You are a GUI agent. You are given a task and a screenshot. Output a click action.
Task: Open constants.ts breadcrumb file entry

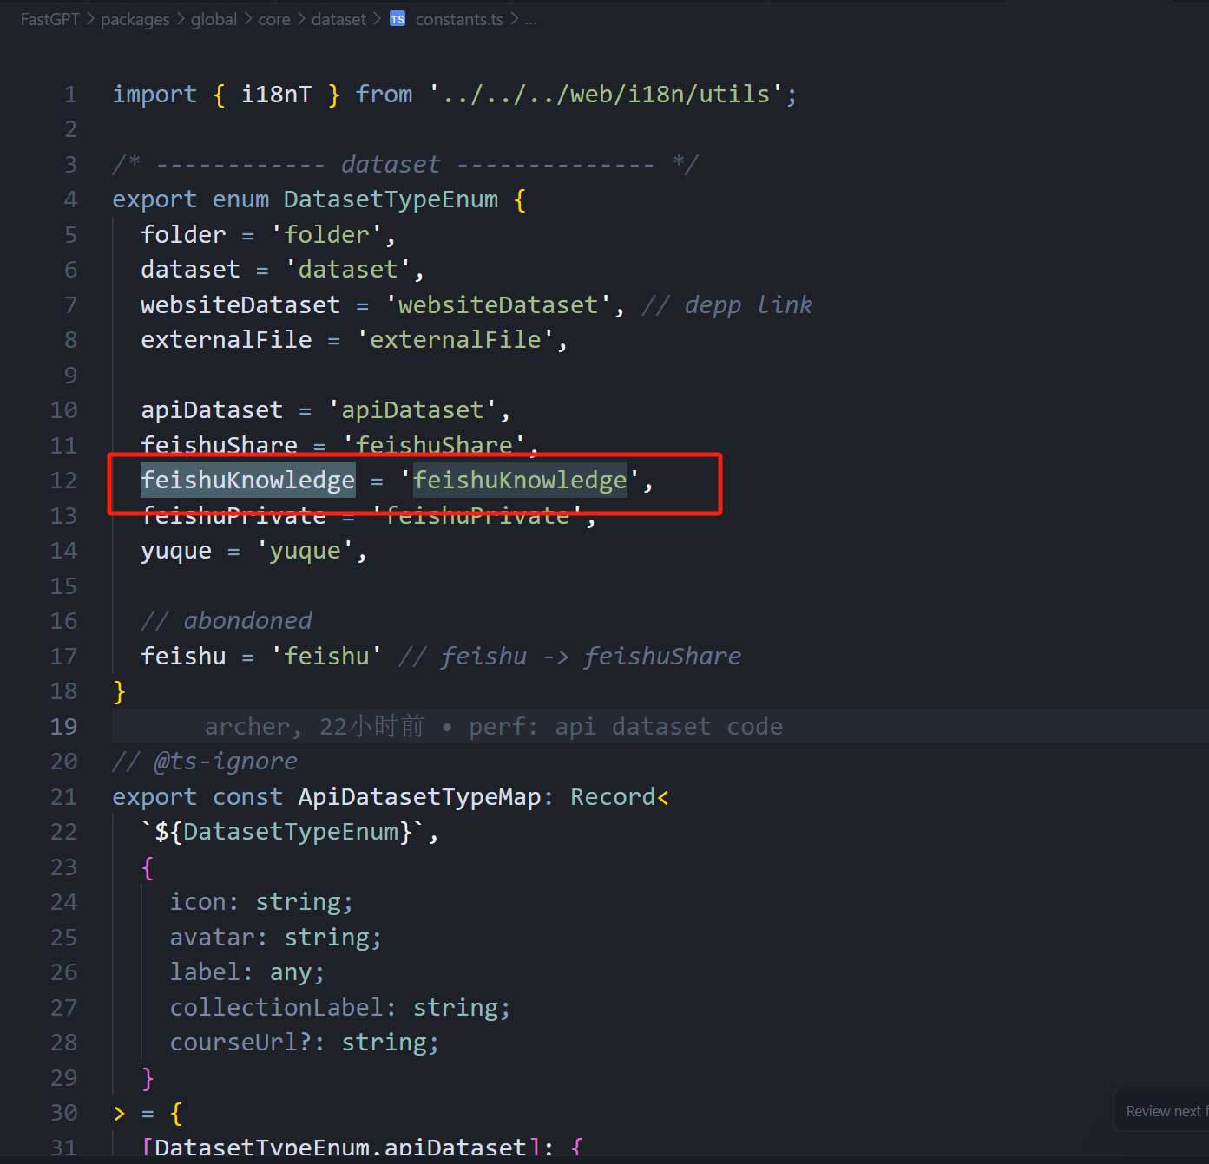(x=458, y=19)
